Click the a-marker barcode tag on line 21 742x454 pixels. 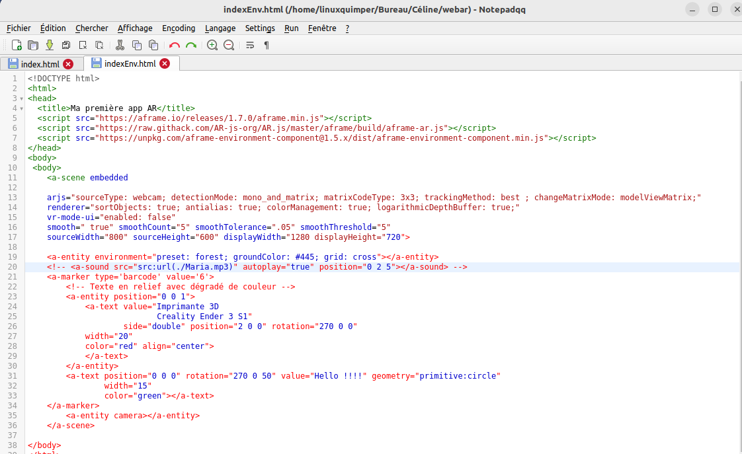point(130,277)
